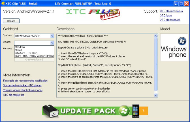The height and width of the screenshot is (122, 190).
Task: Minimize the XTC-Clip PLUS window
Action: click(176, 3)
